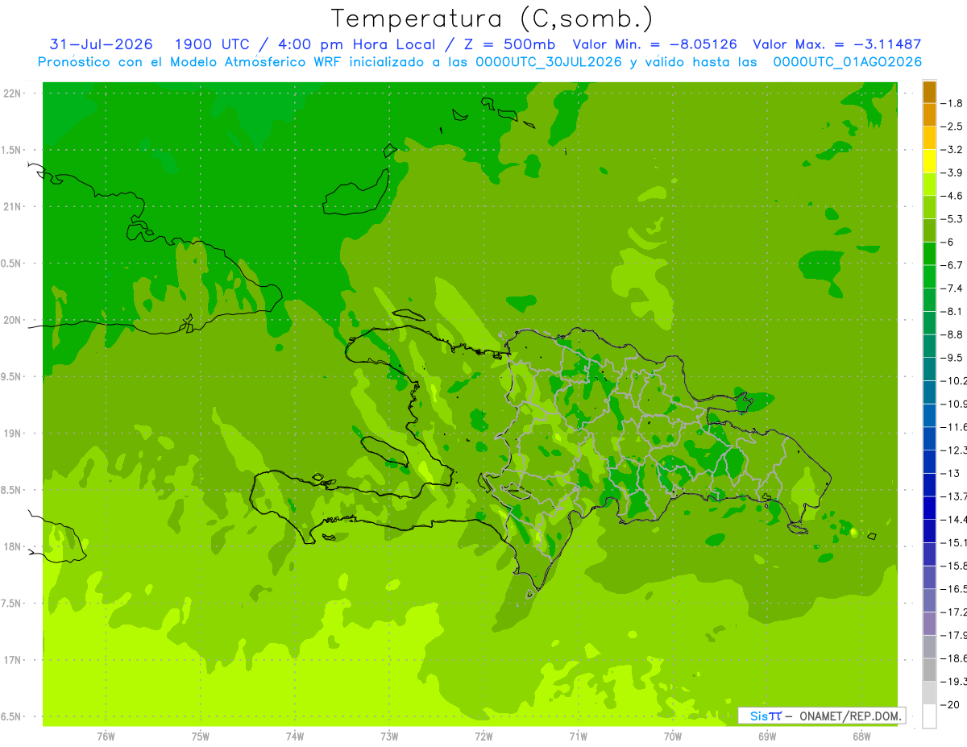
Task: Pick the yellow swatch between -3.2 and -3.9
Action: point(929,161)
